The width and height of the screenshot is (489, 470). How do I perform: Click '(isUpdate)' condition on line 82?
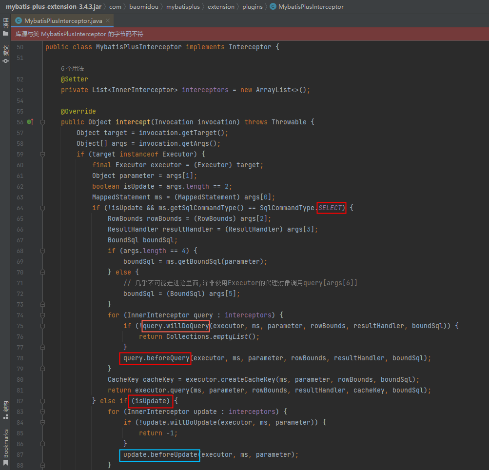151,401
